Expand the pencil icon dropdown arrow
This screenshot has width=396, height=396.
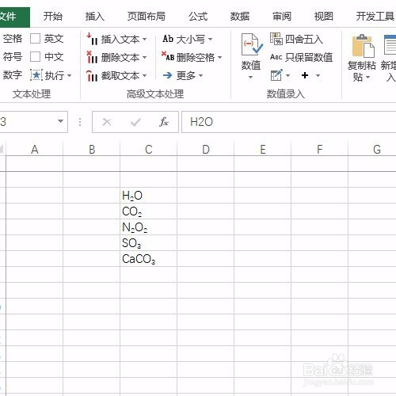pos(287,76)
